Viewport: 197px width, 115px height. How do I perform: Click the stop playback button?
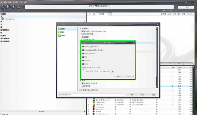(x=13, y=7)
